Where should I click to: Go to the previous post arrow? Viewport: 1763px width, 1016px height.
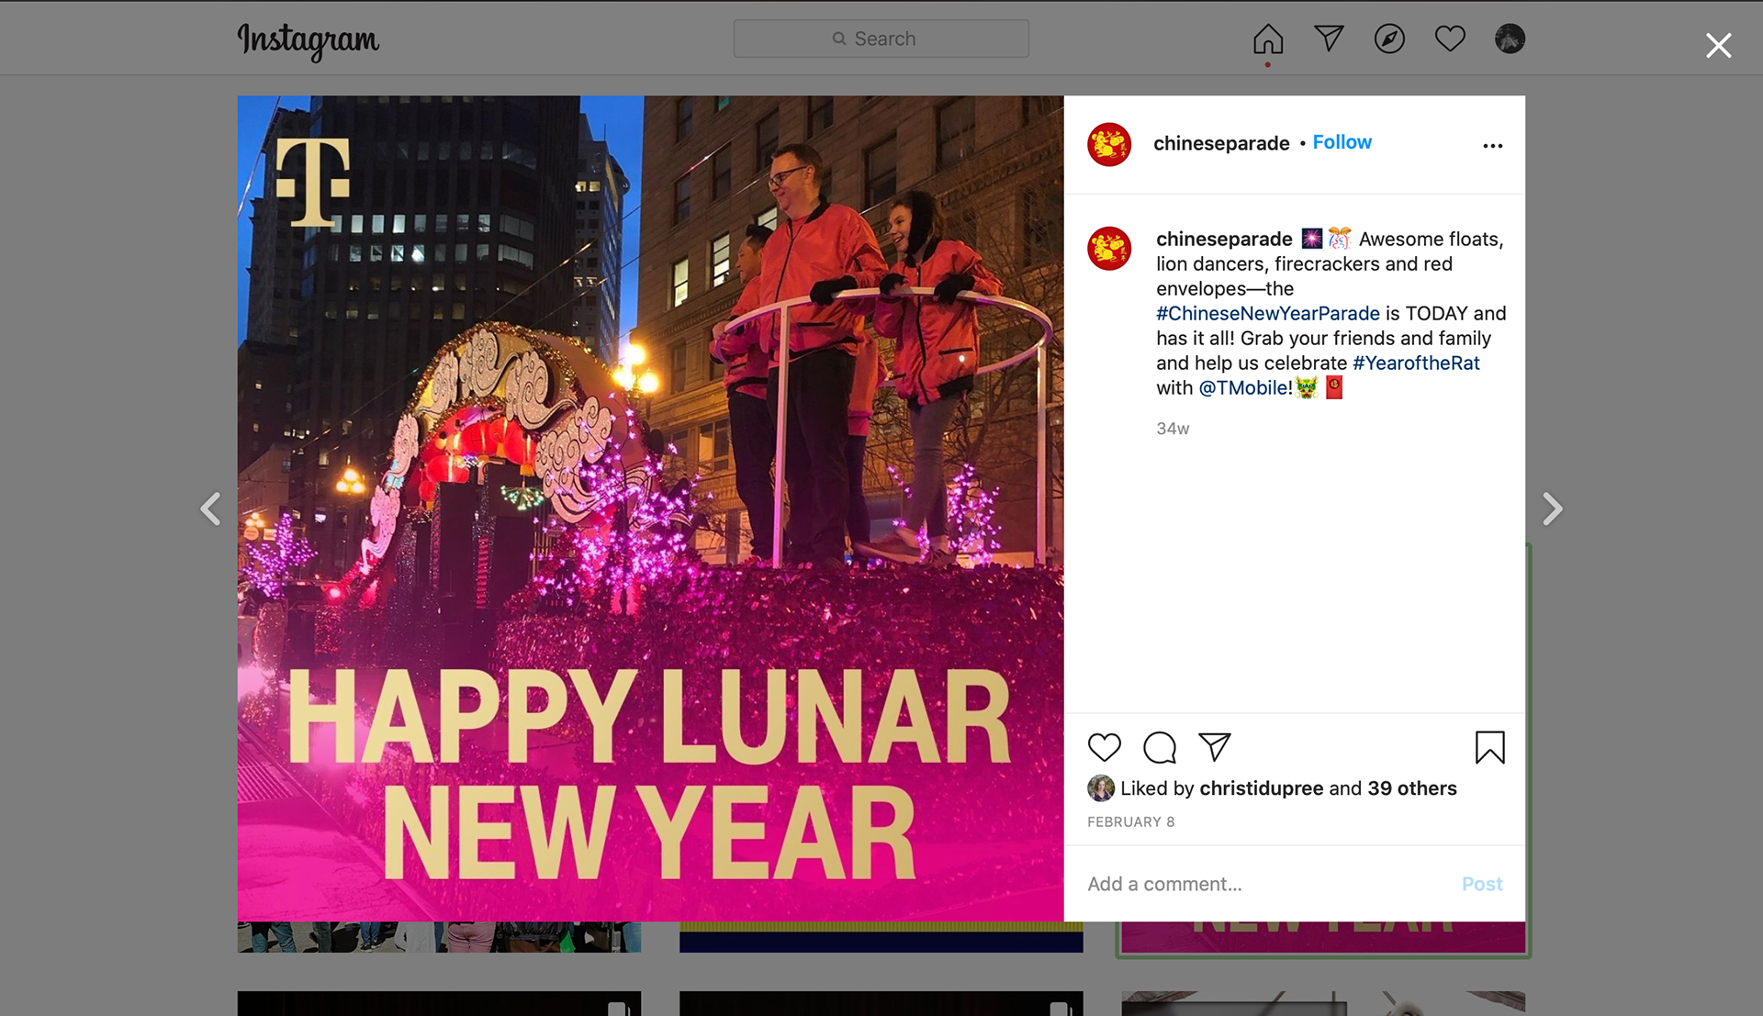pos(211,508)
